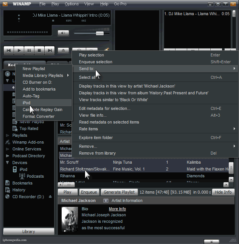Eject the CD Recorder (D:) drive
The image size is (239, 244).
(x=50, y=197)
